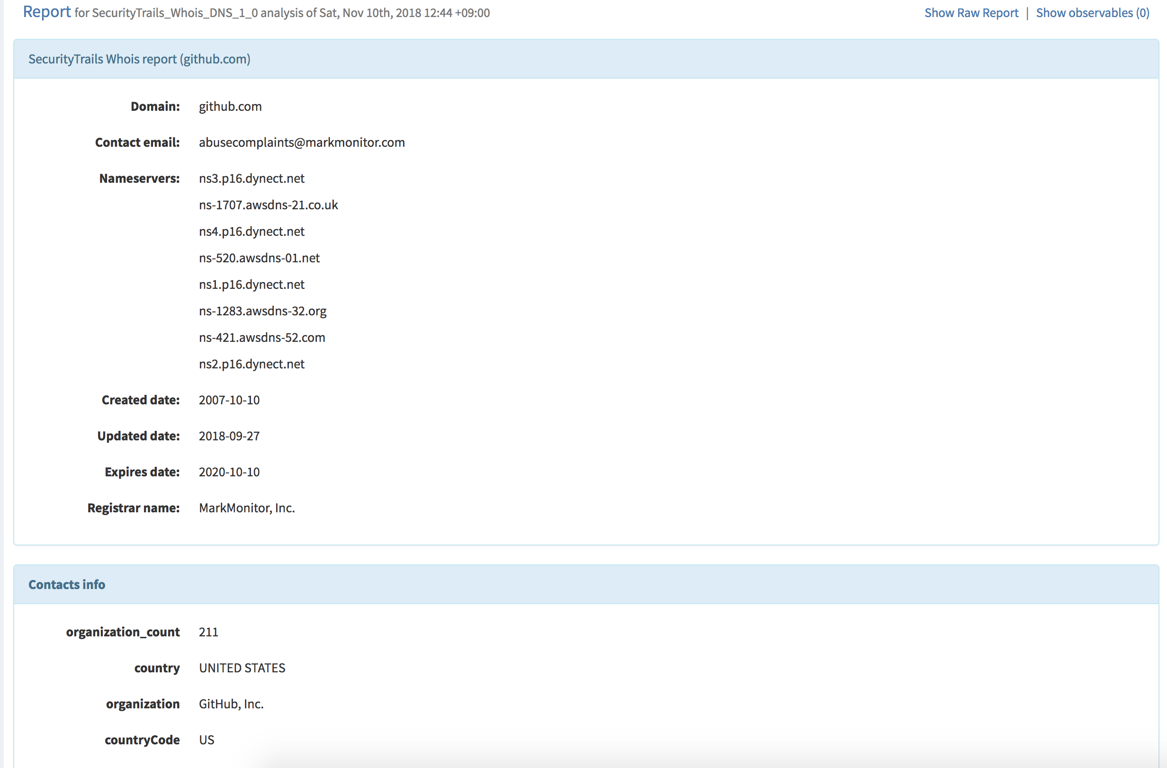The height and width of the screenshot is (768, 1167).
Task: Click nameserver ns-520.awsdns-01.net
Action: [x=259, y=258]
